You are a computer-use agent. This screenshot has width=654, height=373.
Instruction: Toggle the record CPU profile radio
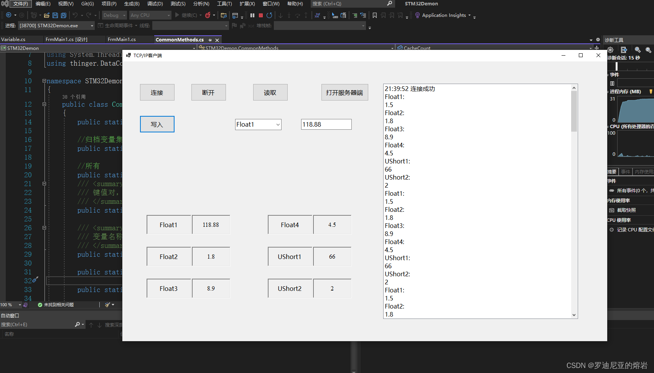[x=612, y=230]
